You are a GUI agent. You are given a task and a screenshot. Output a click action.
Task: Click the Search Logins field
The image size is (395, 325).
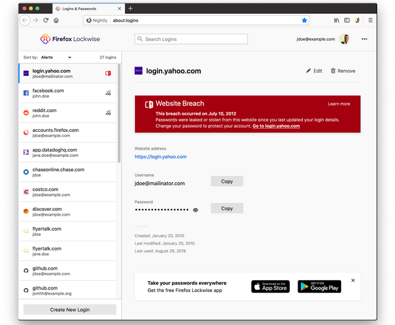click(191, 39)
